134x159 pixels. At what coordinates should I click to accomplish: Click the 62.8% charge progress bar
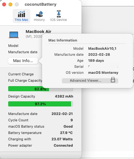coord(40,89)
